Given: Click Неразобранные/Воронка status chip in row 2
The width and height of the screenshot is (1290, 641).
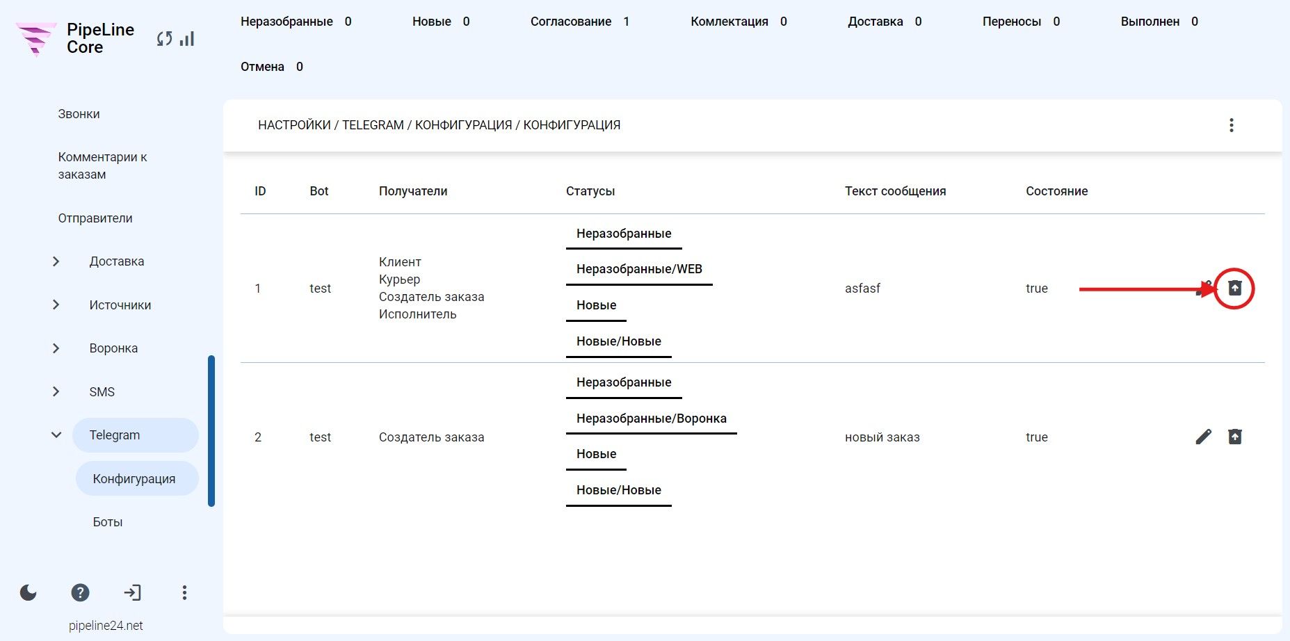Looking at the screenshot, I should coord(652,419).
